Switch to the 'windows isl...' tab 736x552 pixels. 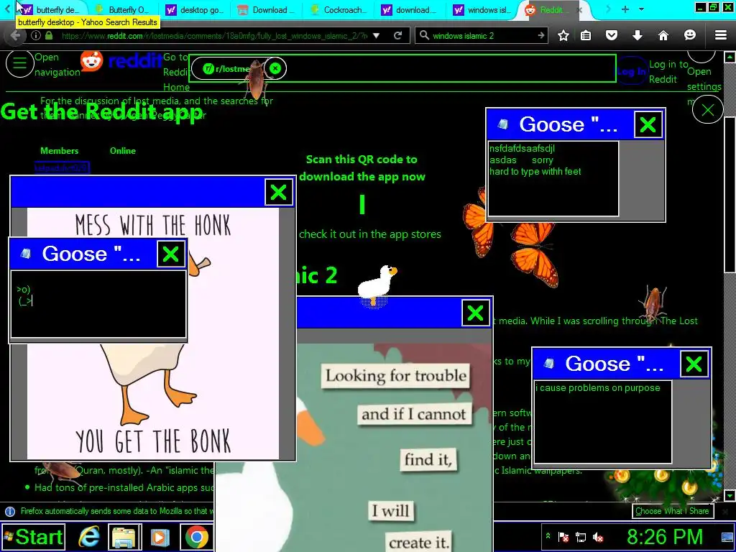pos(482,10)
